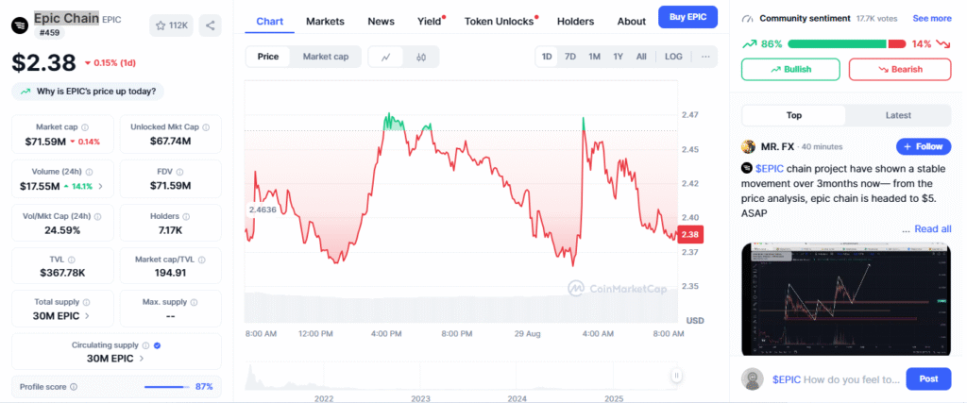Click the share icon button

coord(210,25)
